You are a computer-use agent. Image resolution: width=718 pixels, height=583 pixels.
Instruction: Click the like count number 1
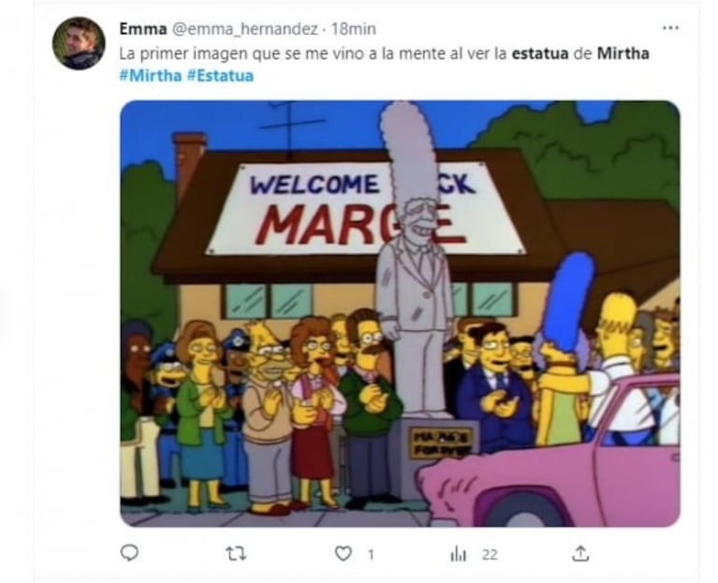pyautogui.click(x=371, y=555)
